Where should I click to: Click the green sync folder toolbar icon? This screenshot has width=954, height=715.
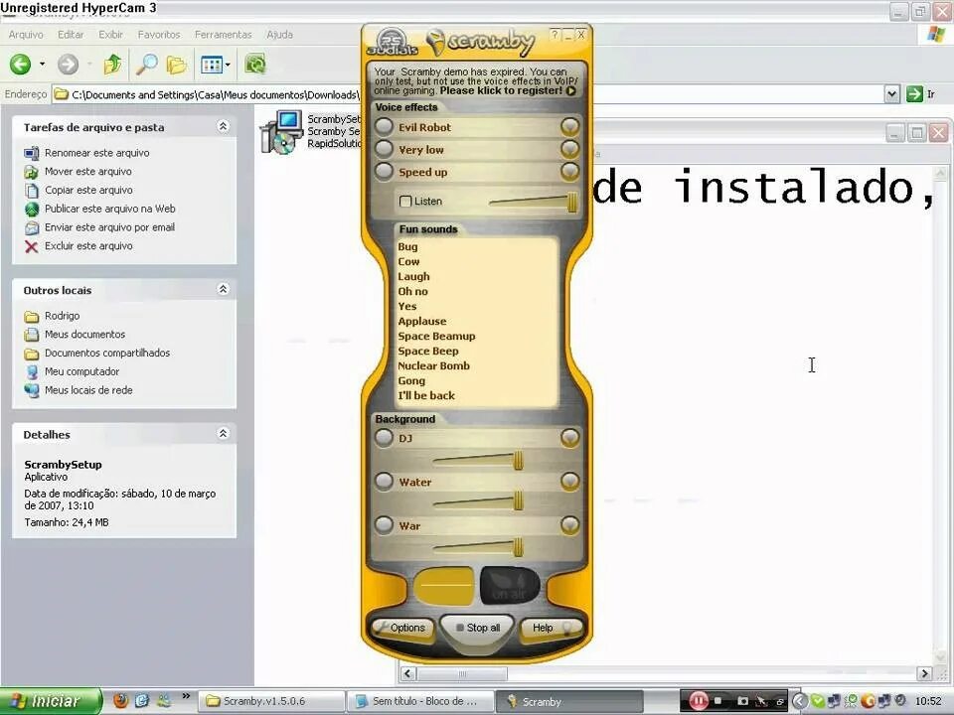pos(255,64)
